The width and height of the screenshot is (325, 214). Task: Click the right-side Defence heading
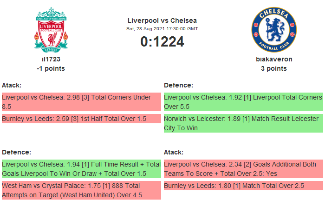click(x=178, y=85)
